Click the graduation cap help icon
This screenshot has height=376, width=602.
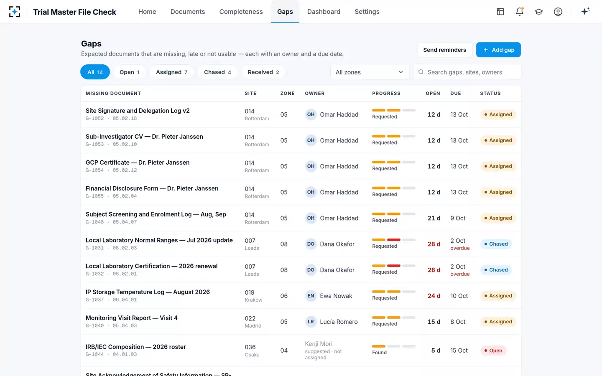(x=539, y=12)
